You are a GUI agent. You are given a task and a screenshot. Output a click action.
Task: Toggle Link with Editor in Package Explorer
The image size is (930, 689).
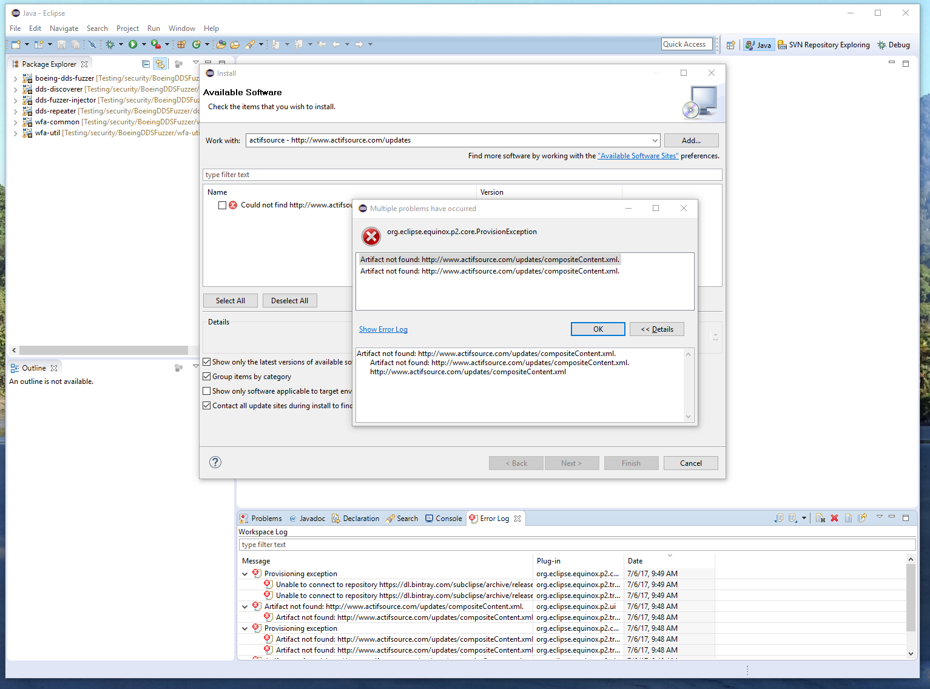point(160,64)
